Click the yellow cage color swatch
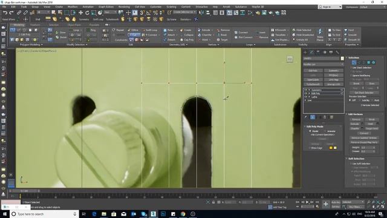 pyautogui.click(x=331, y=148)
